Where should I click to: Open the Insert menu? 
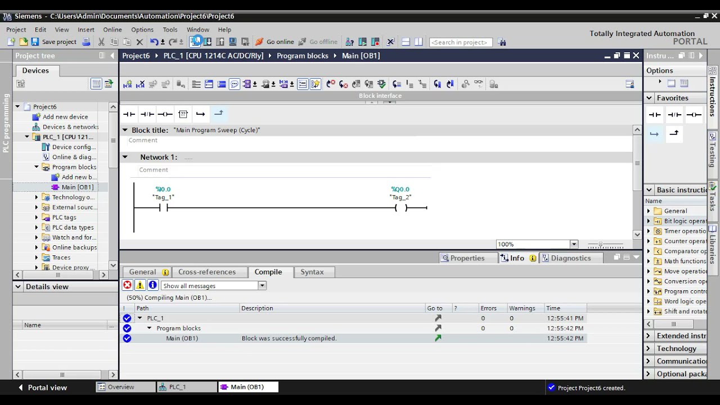click(x=86, y=29)
